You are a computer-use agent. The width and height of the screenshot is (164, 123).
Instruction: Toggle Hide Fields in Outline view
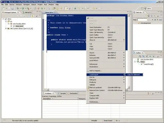(143, 56)
